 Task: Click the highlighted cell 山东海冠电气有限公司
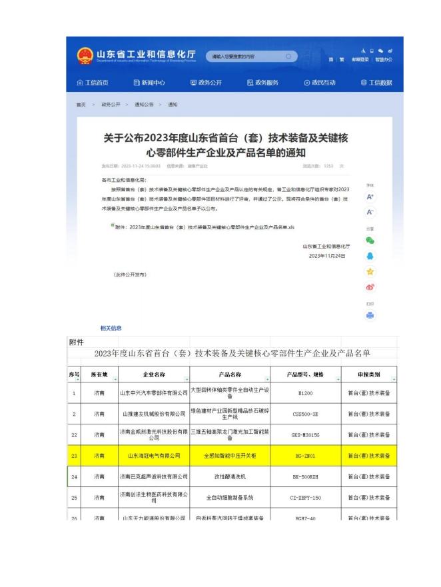click(154, 456)
